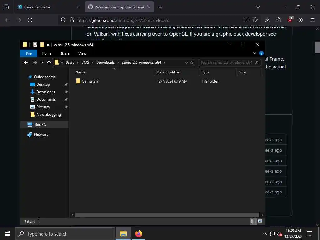Click cemu-2.5-windows-x64 breadcrumb
Screen dimensions: 320x240
coord(141,62)
